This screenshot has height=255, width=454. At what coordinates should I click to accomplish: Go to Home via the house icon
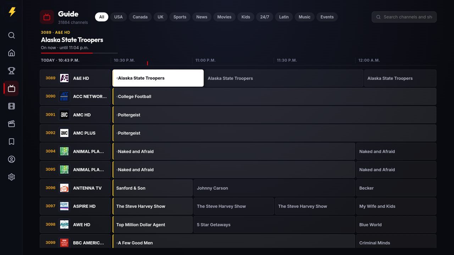[x=11, y=53]
